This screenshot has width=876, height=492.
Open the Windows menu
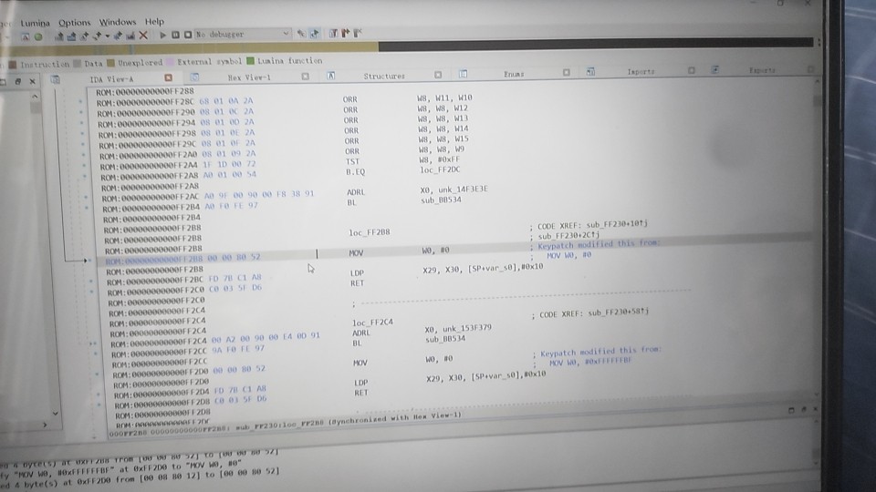click(x=118, y=22)
